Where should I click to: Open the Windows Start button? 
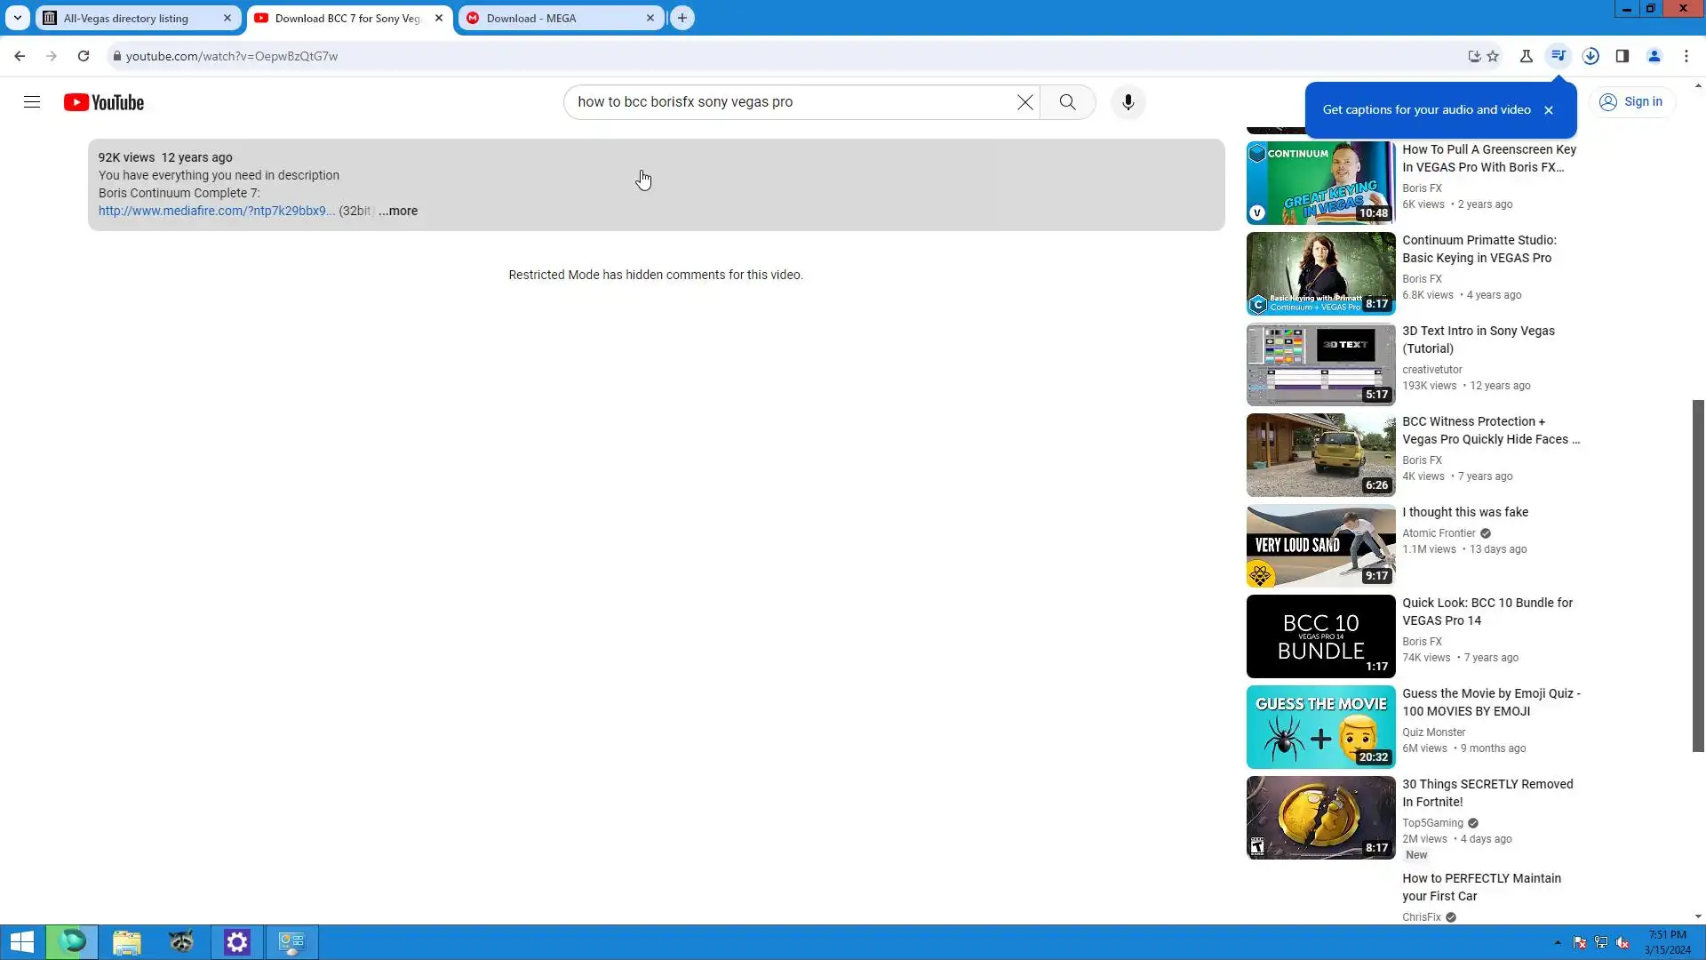(x=21, y=942)
